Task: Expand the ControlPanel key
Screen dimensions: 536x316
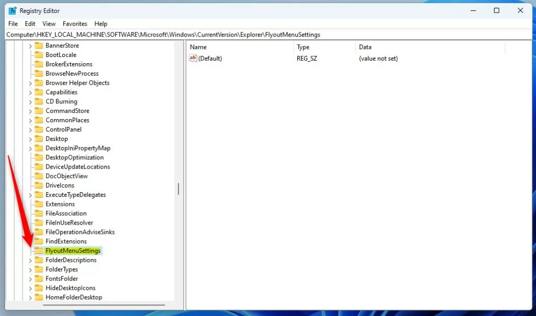Action: [x=30, y=130]
